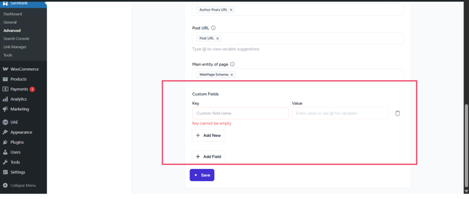Focus the Custom field name Key input
This screenshot has width=469, height=199.
240,113
